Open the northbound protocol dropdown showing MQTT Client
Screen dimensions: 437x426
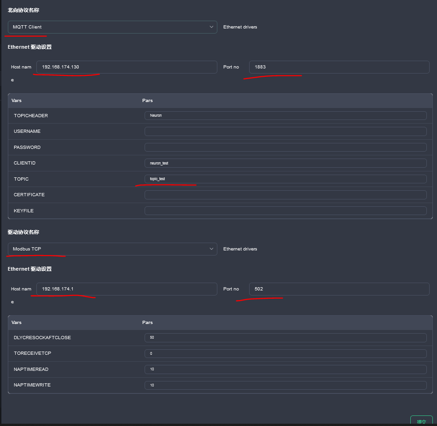(x=112, y=27)
